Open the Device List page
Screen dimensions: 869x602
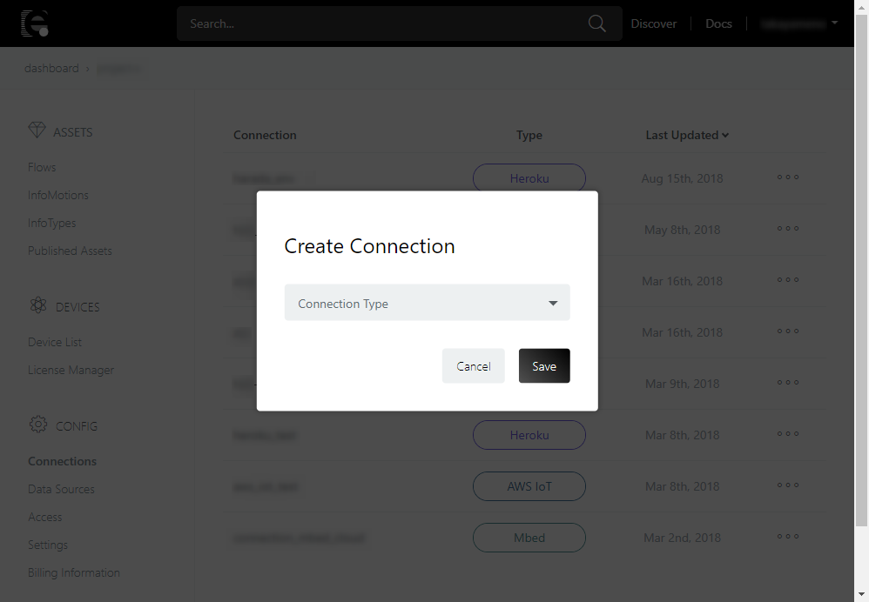(x=55, y=342)
